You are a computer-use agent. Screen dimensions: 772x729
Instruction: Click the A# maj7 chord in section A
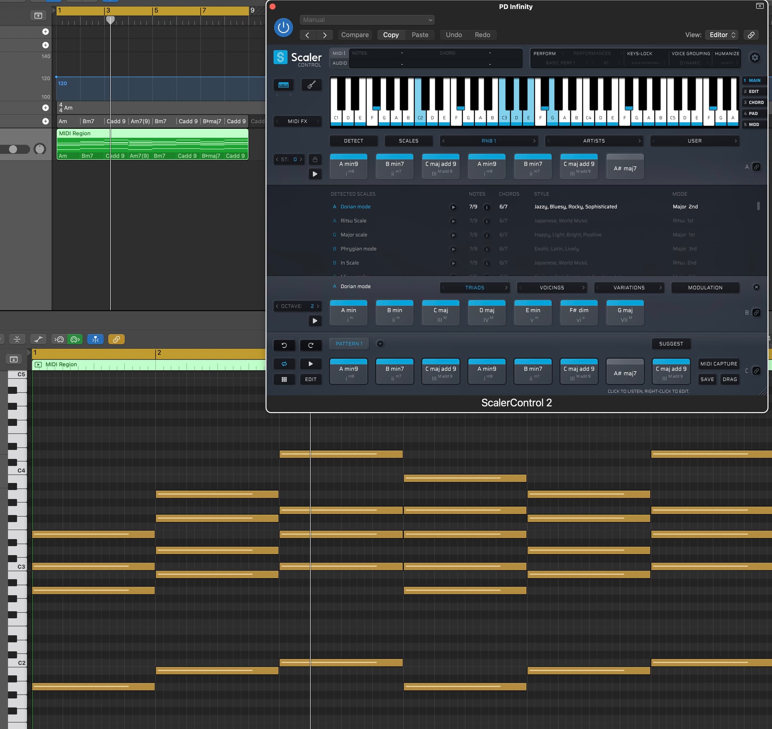(625, 166)
